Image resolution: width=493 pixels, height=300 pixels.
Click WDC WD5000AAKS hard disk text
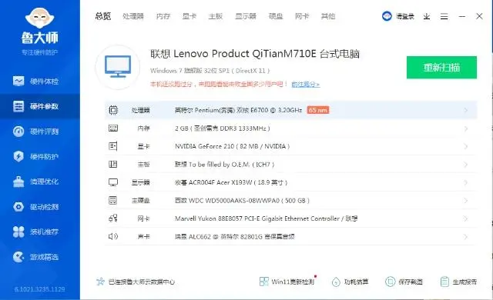tap(242, 201)
